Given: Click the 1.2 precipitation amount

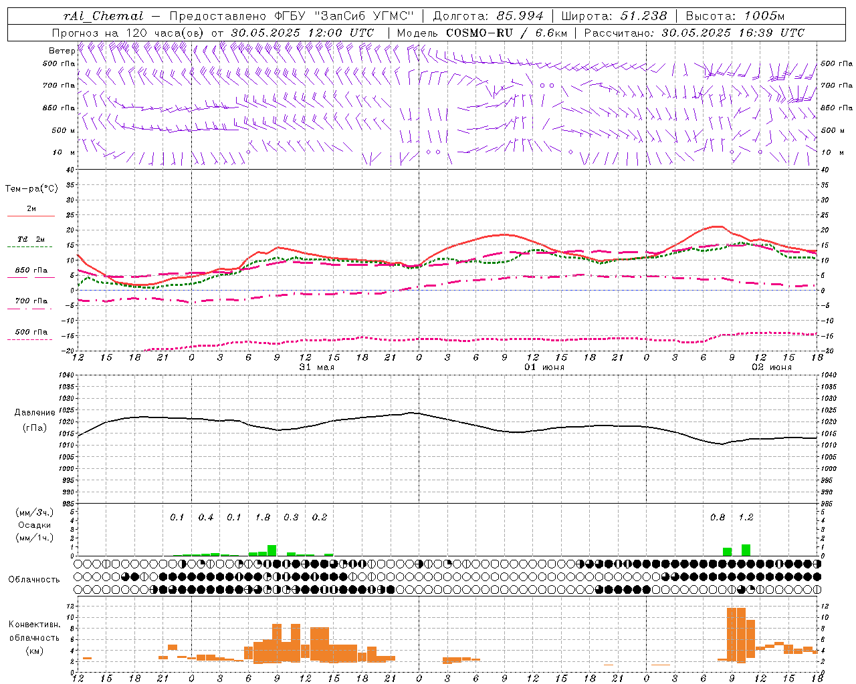Looking at the screenshot, I should click(x=746, y=518).
